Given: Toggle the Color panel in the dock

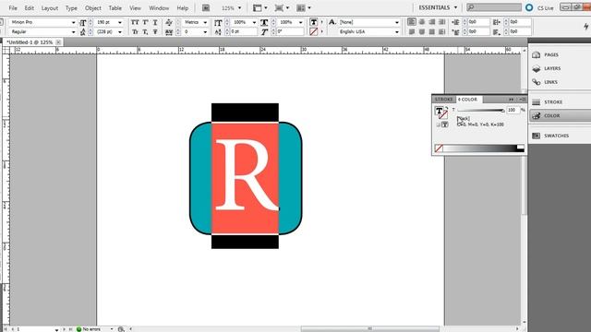Looking at the screenshot, I should (x=560, y=115).
